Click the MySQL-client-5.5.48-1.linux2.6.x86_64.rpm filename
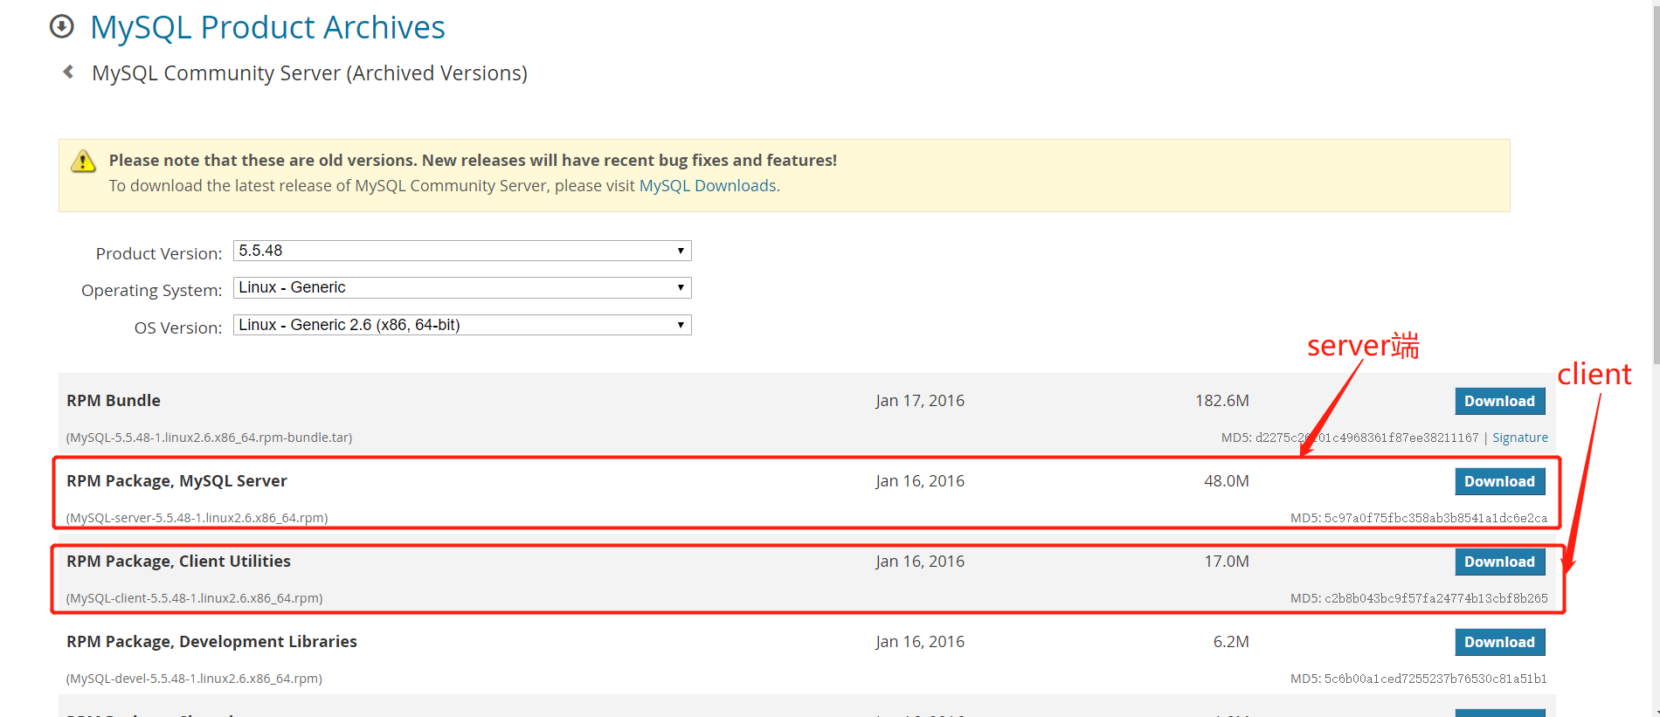This screenshot has width=1660, height=717. pos(194,598)
